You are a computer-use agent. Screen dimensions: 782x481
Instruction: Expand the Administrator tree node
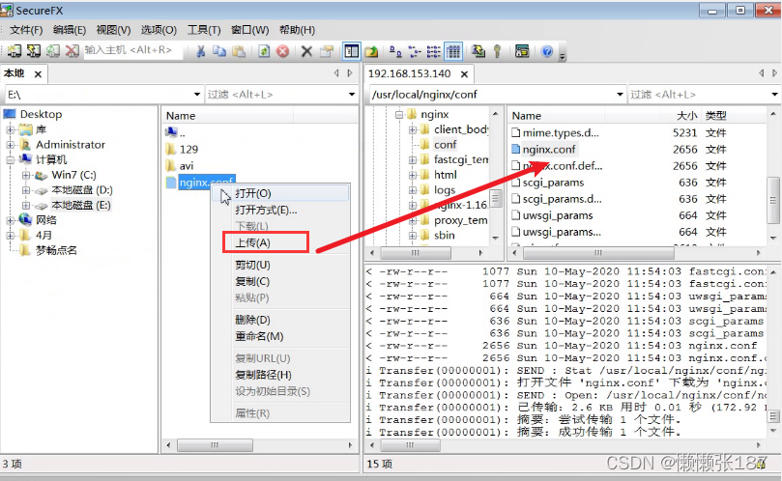(10, 145)
